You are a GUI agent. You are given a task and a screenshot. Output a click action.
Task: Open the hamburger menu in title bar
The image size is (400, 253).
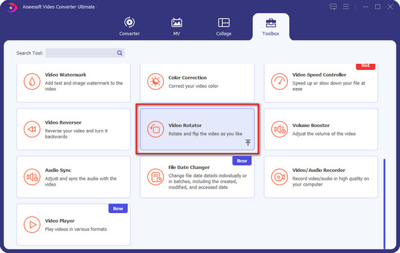(x=345, y=7)
